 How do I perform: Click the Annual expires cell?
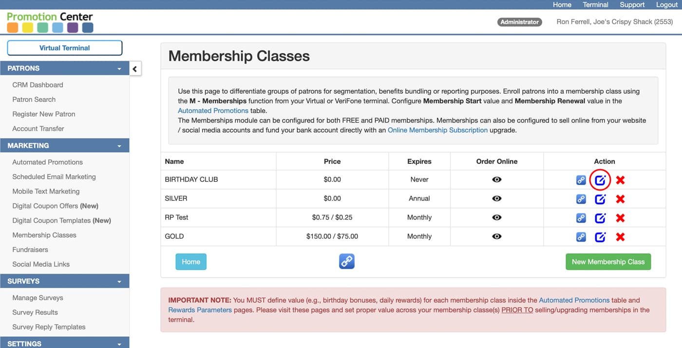tap(419, 198)
